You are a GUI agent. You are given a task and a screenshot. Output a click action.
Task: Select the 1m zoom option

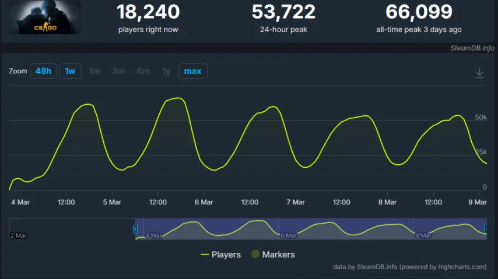pos(94,71)
